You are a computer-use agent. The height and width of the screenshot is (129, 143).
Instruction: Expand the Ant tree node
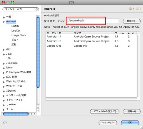(4, 50)
